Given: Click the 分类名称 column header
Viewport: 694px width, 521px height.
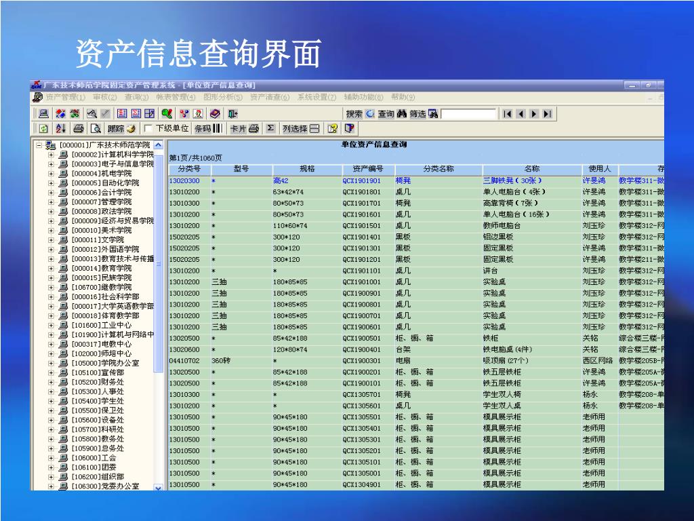Looking at the screenshot, I should click(x=438, y=169).
